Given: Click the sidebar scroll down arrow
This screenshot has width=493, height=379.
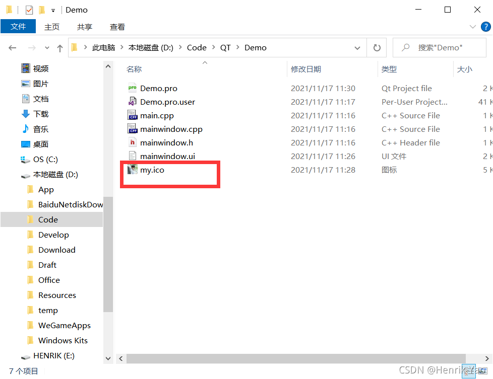Looking at the screenshot, I should pos(108,358).
